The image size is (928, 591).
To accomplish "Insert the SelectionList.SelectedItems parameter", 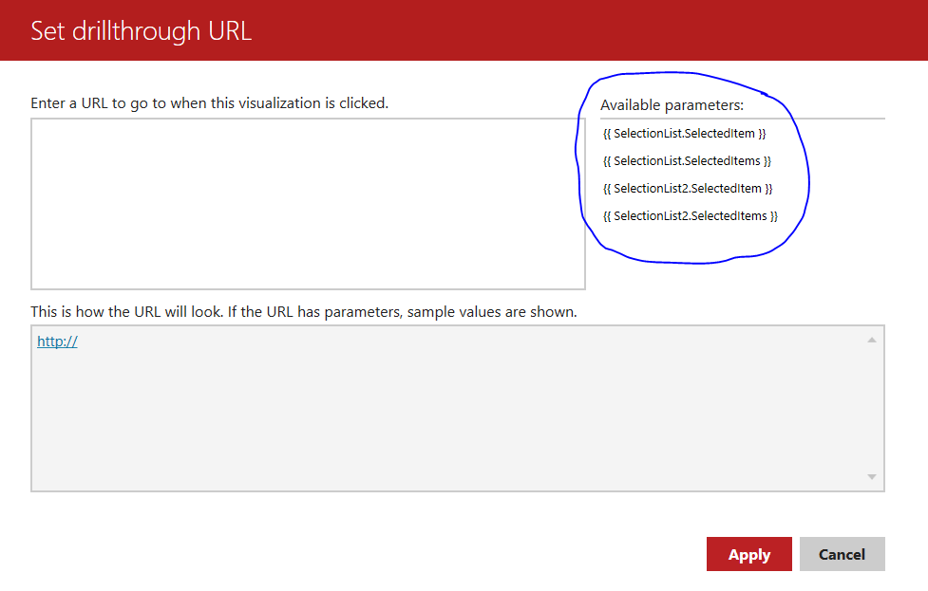I will coord(687,161).
